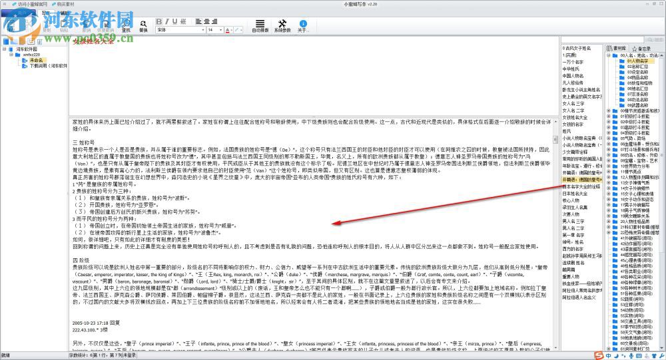Click the content pane vertical scrollbar thumb

click(555, 139)
